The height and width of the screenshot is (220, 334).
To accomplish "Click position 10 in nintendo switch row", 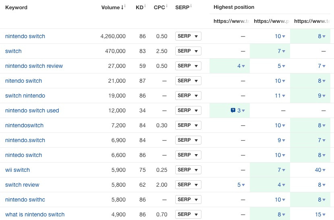I will [x=280, y=36].
